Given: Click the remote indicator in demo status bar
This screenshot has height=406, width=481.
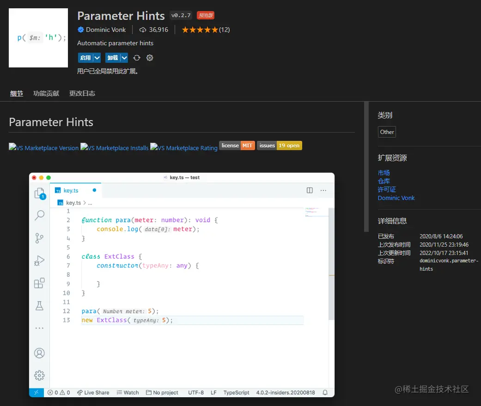Looking at the screenshot, I should 36,393.
